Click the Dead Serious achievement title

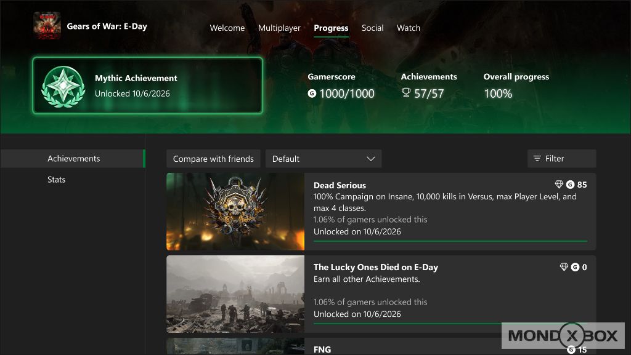click(340, 185)
